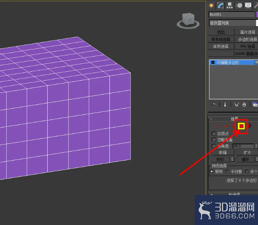Image resolution: width=258 pixels, height=225 pixels.
Task: Click the 环形 selection button
Action: point(220,159)
